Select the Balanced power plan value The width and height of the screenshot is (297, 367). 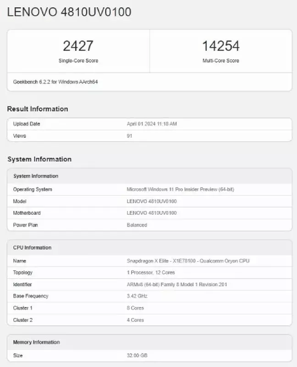point(137,225)
